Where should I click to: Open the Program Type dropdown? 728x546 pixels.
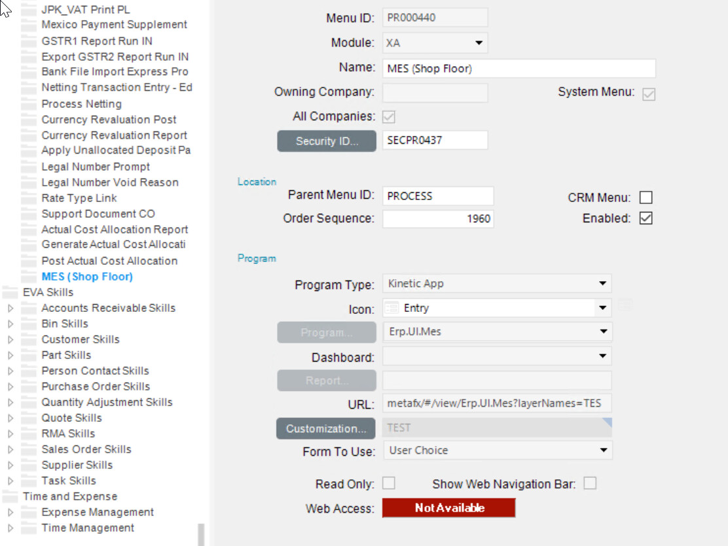[604, 283]
